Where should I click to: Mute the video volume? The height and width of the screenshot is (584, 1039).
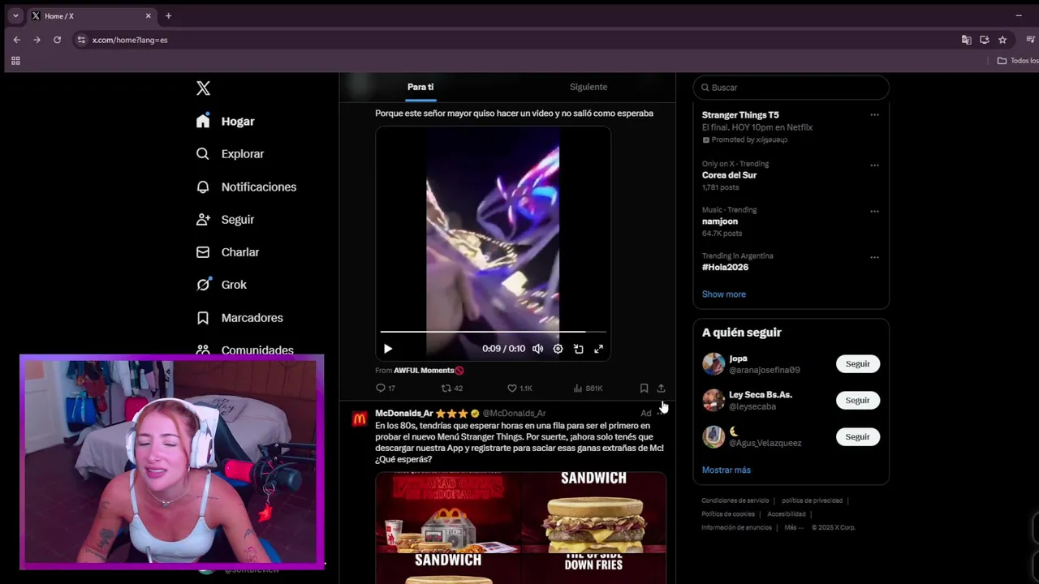click(x=537, y=349)
